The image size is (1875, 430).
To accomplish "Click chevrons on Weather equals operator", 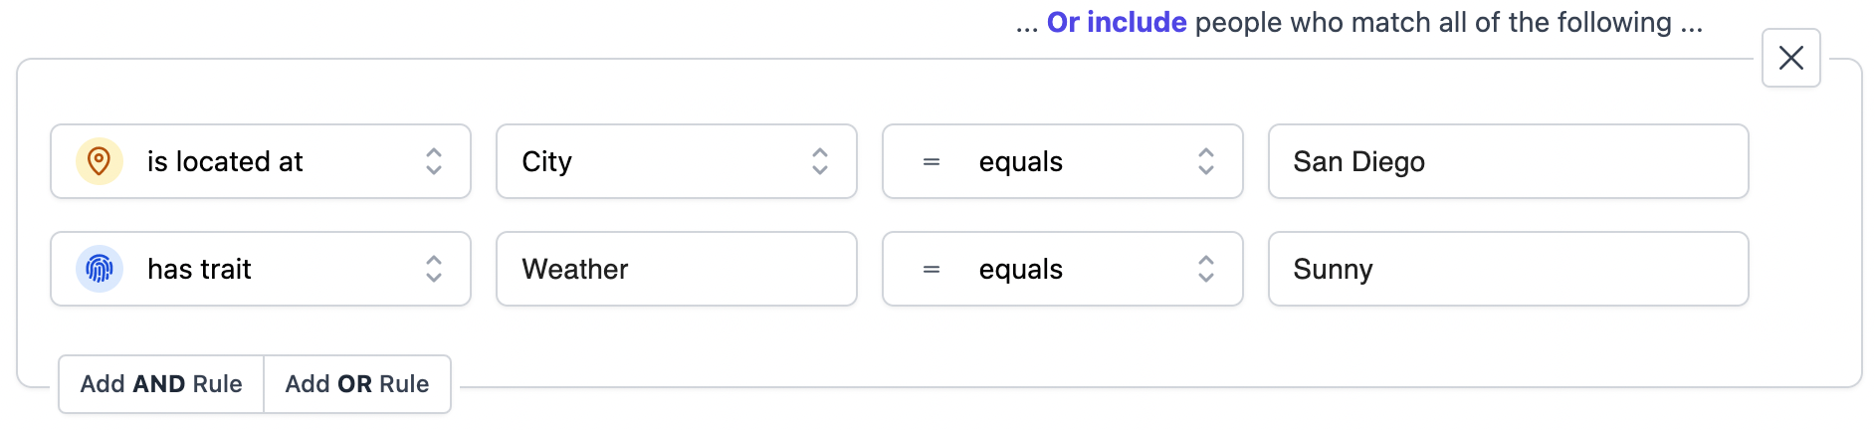I will 1206,269.
